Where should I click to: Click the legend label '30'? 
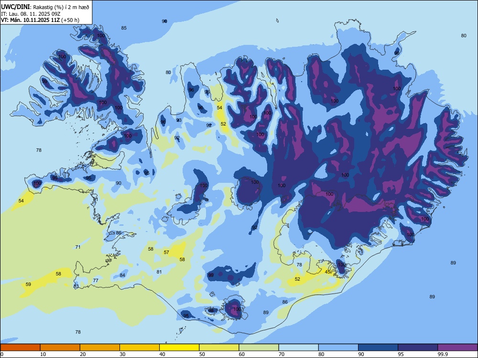click(122, 354)
